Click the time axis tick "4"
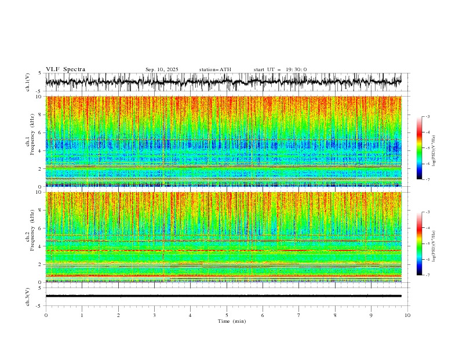Image resolution: width=459 pixels, height=354 pixels. [x=190, y=315]
